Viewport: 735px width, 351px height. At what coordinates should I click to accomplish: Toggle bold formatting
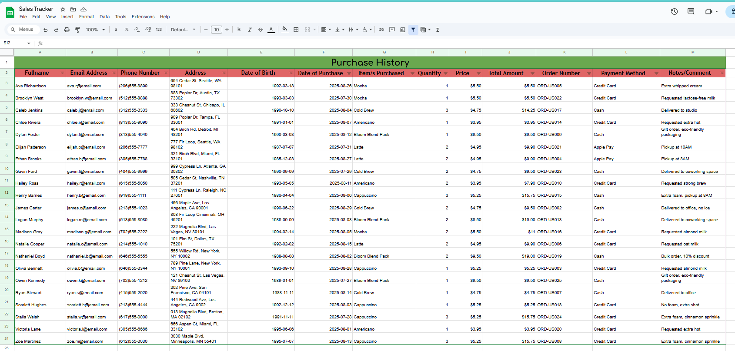239,30
